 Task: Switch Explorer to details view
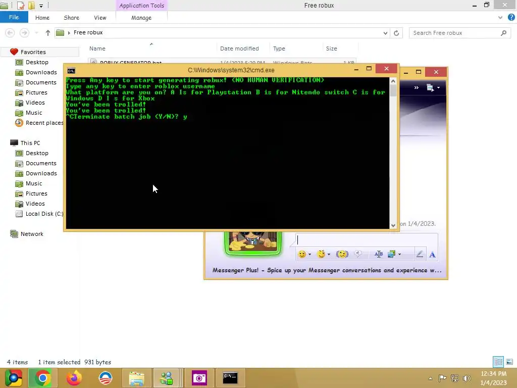(x=498, y=362)
